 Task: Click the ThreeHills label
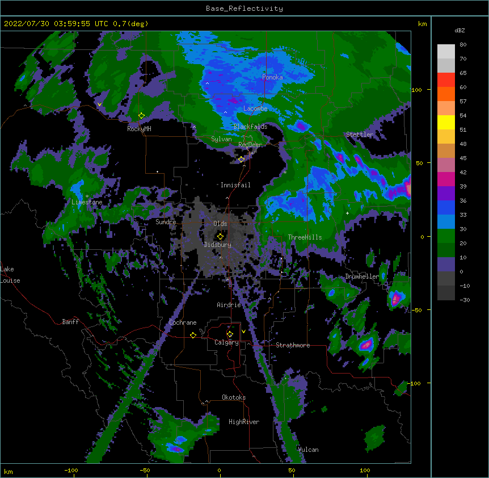click(x=305, y=237)
